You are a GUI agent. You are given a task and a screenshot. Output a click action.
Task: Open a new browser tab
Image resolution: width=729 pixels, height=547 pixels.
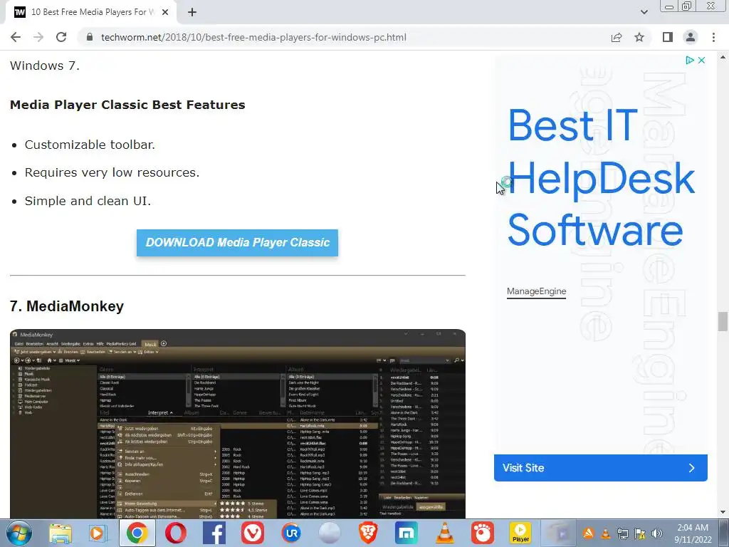[x=192, y=12]
